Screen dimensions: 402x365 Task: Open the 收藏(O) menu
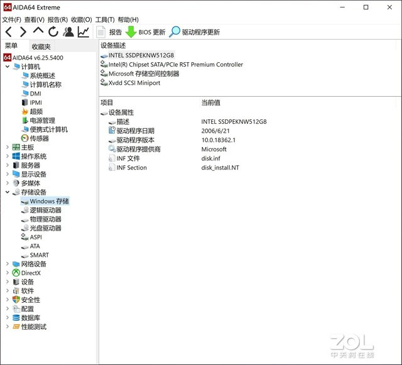pos(82,19)
